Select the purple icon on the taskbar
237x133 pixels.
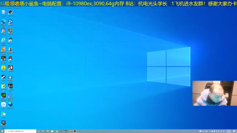pos(61,131)
